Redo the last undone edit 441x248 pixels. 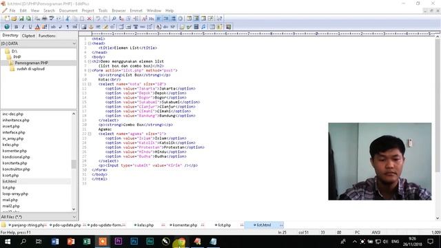[x=105, y=19]
